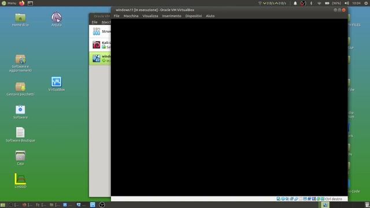The height and width of the screenshot is (208, 370).
Task: Click show desktop button in bottom panel
Action: click(x=3, y=205)
